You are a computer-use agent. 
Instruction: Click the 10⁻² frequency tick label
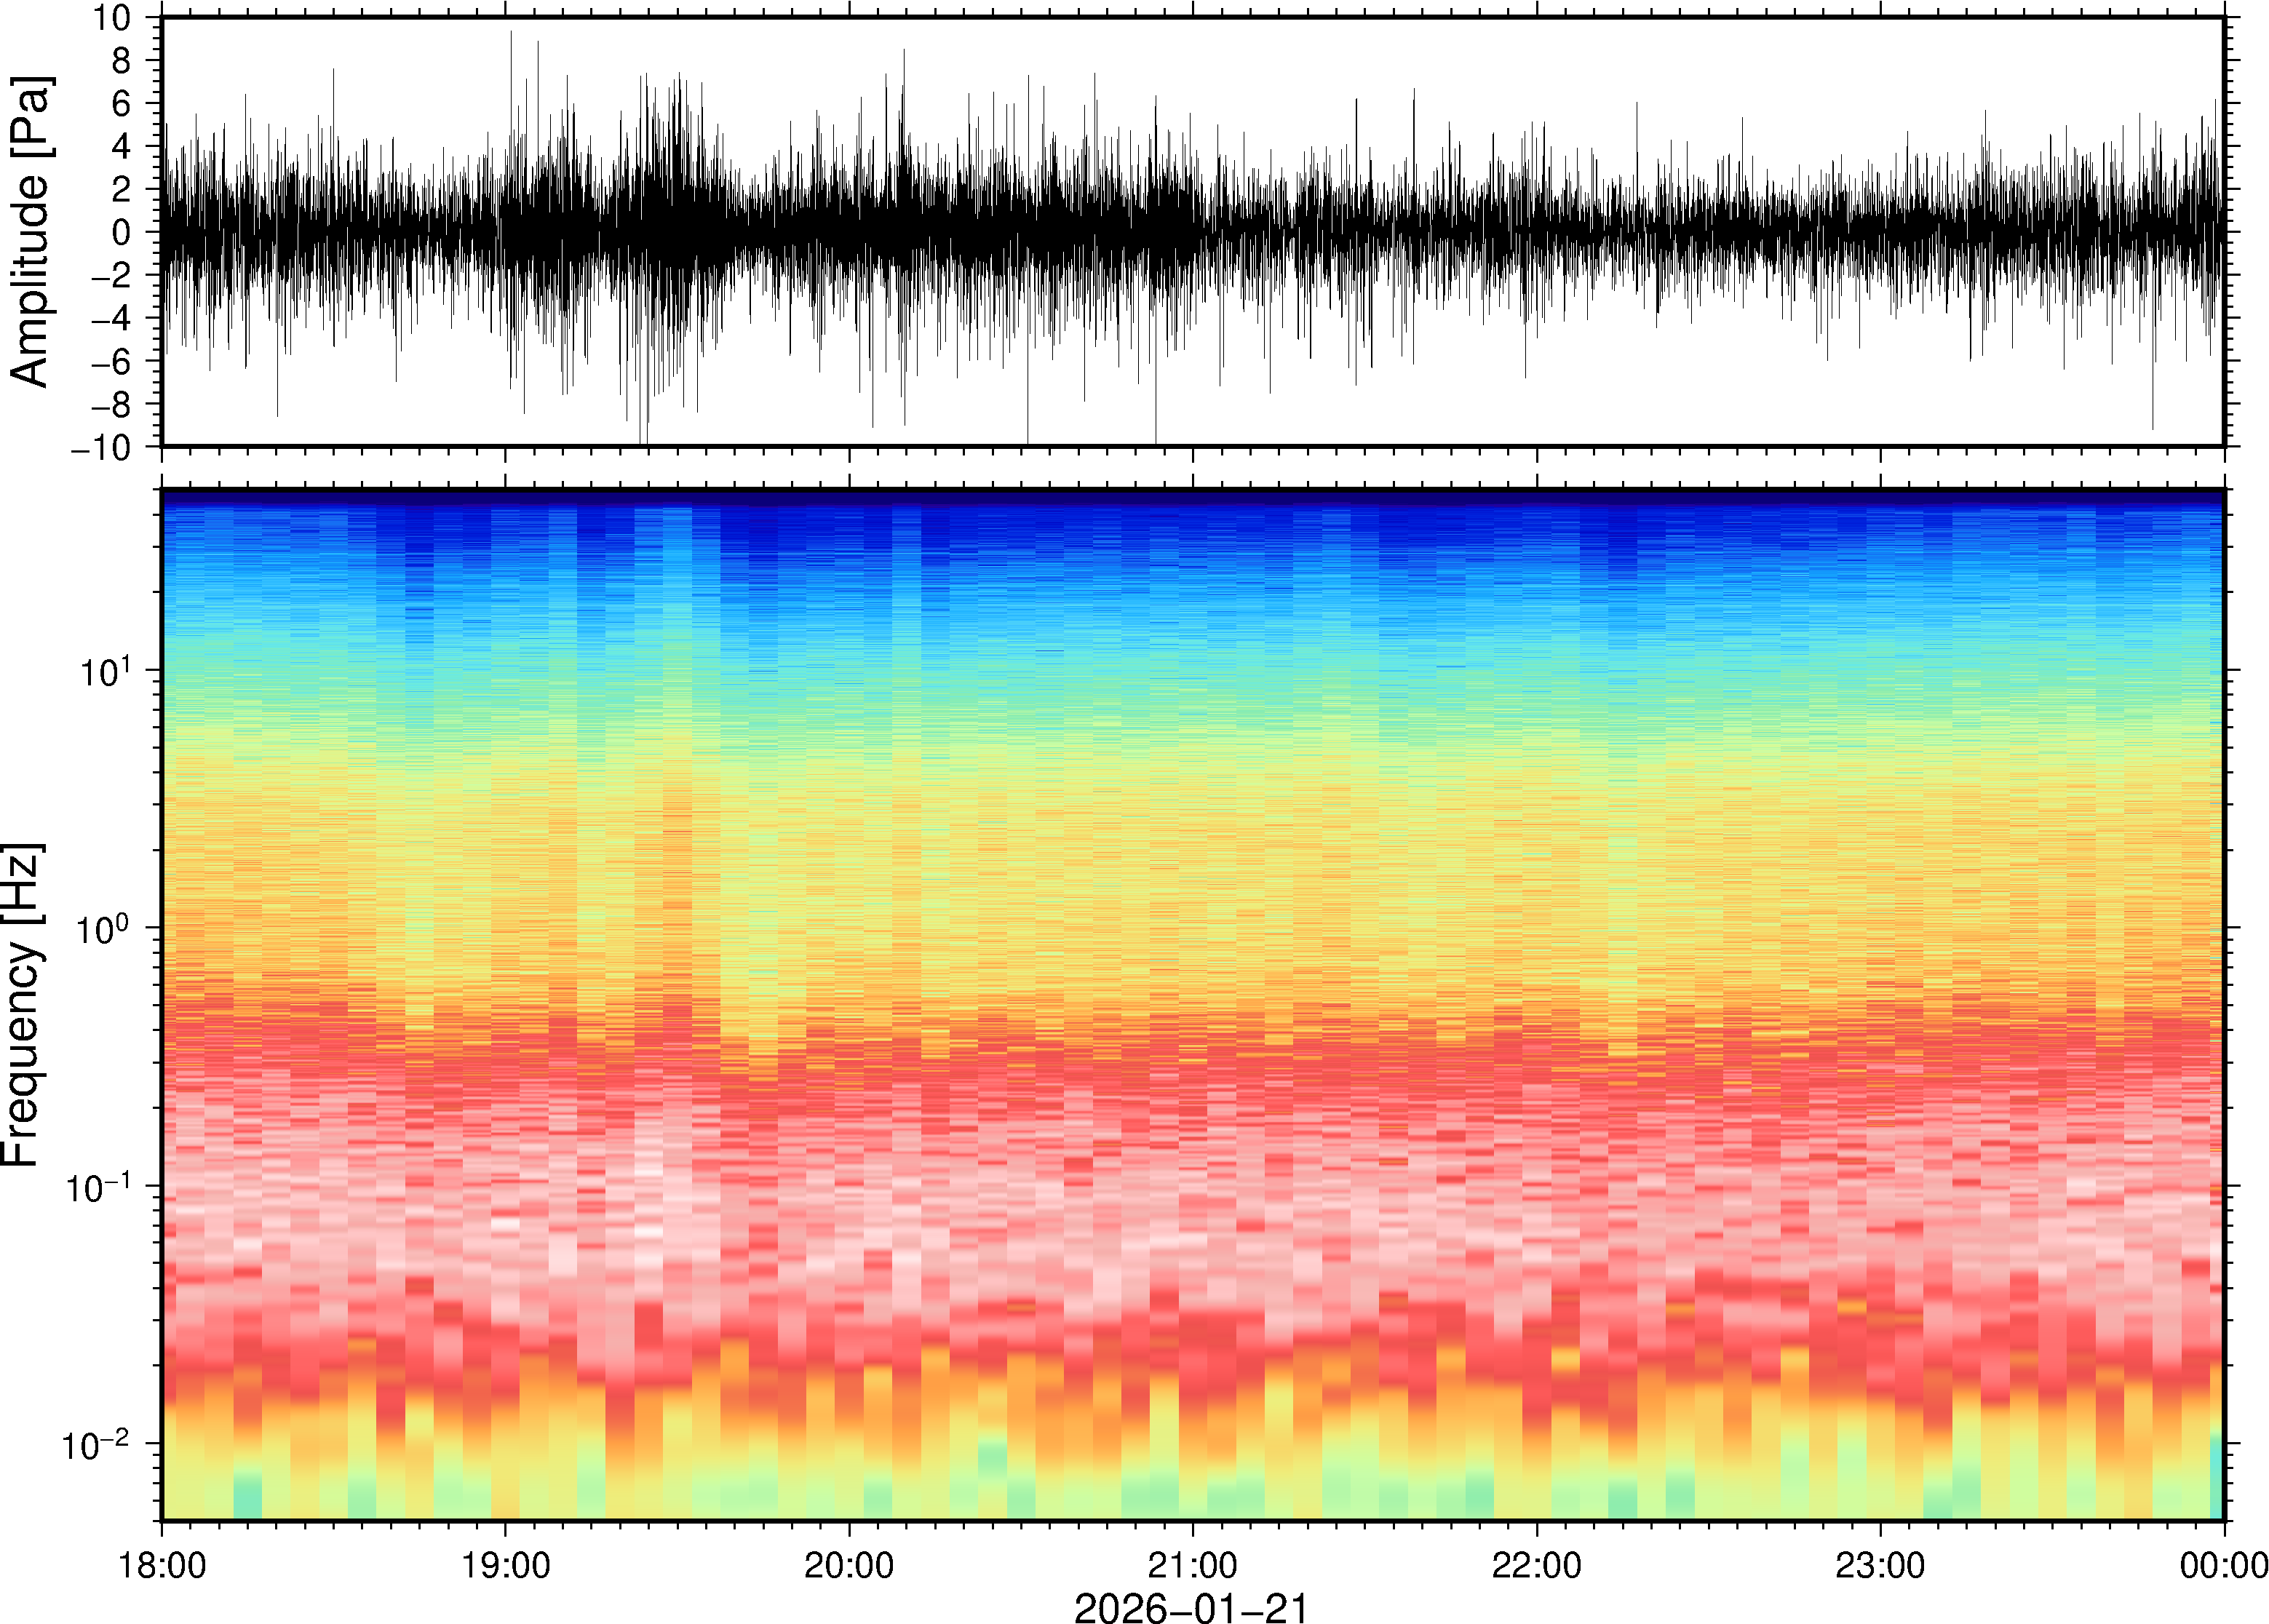[97, 1443]
